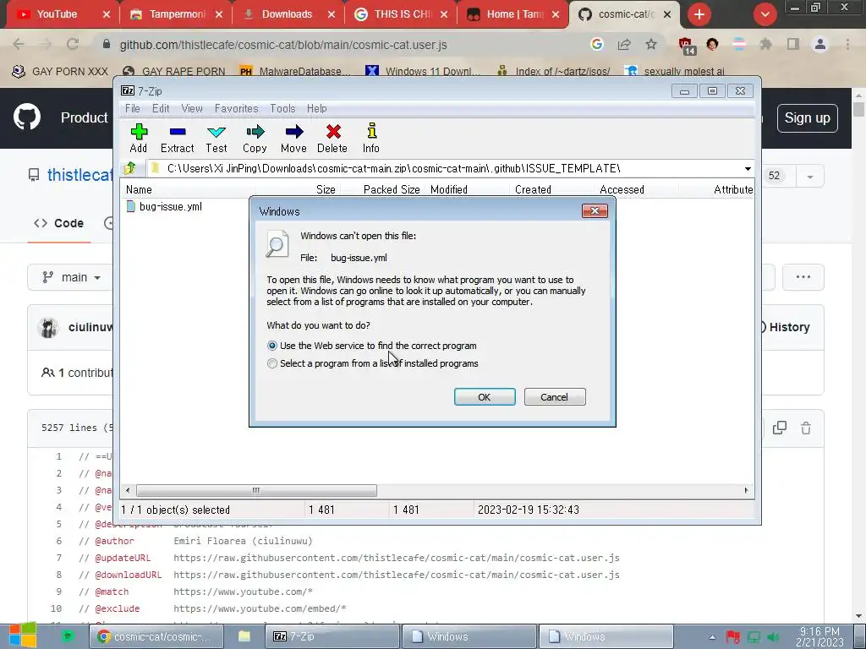
Task: Open the Favorites menu in 7-Zip
Action: point(237,108)
